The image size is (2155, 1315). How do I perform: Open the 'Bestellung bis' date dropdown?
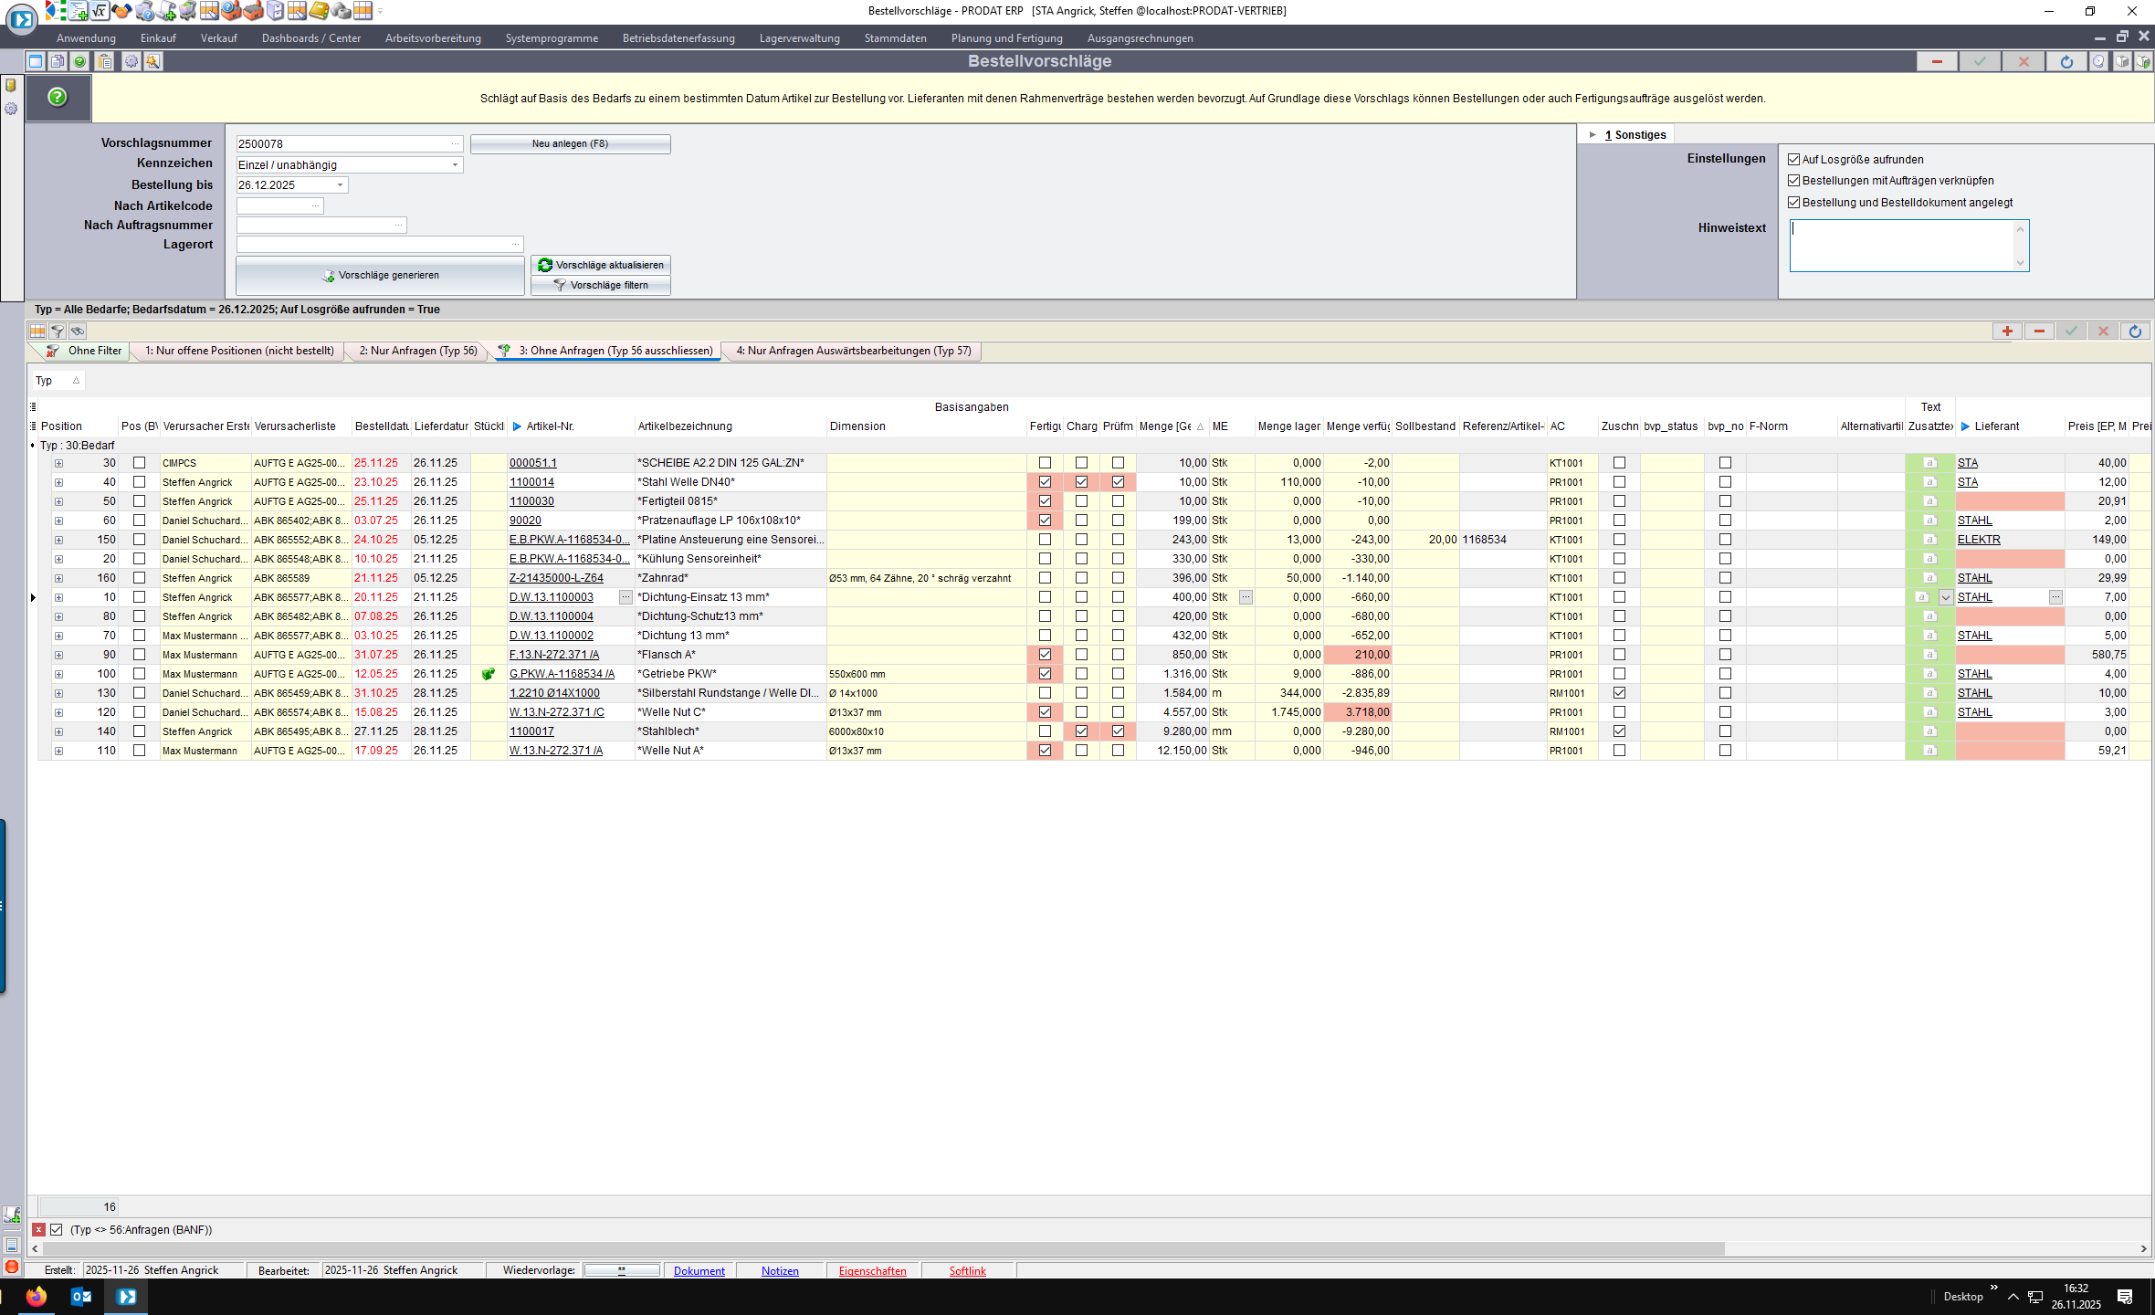[x=340, y=185]
